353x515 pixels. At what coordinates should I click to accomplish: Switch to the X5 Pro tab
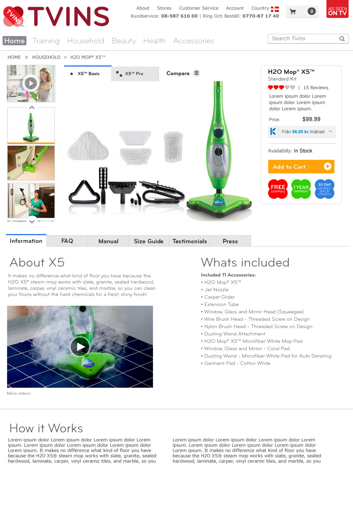coord(135,74)
